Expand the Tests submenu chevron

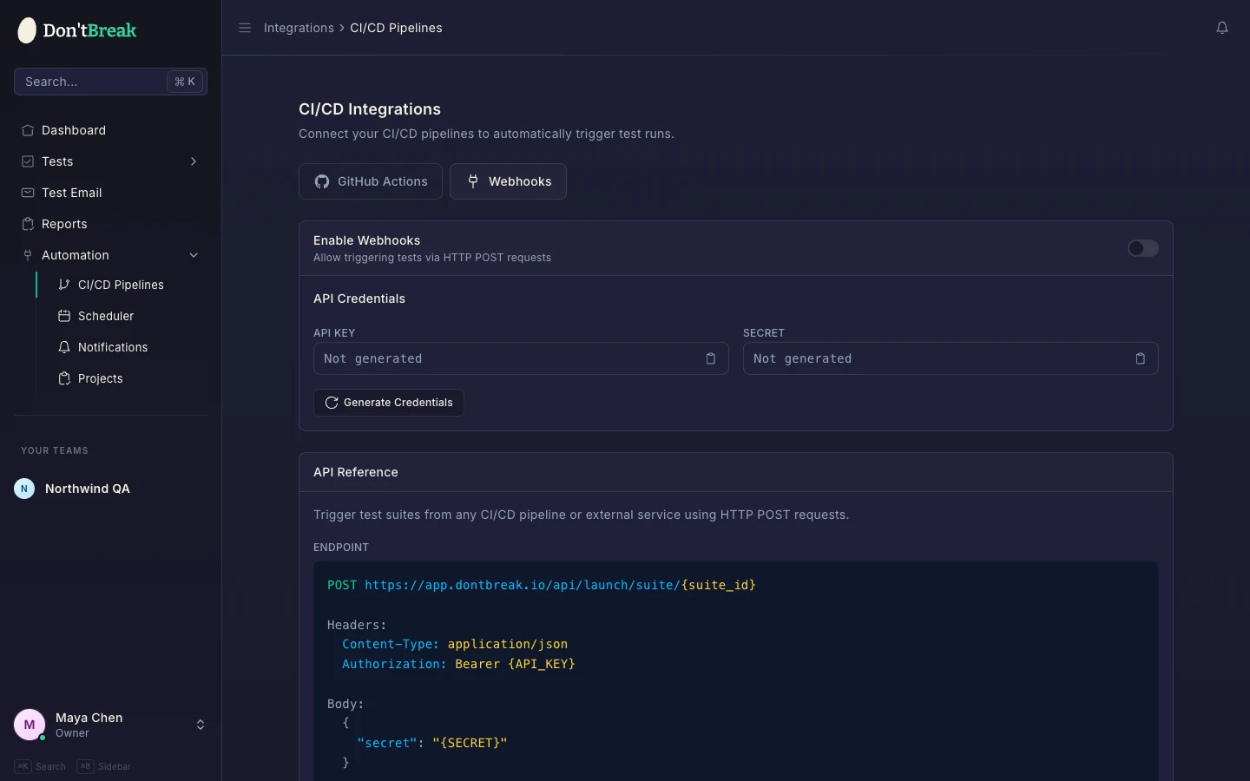(x=194, y=161)
